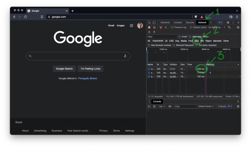The image size is (251, 148).
Task: Switch to the Sources tab
Action: [190, 22]
